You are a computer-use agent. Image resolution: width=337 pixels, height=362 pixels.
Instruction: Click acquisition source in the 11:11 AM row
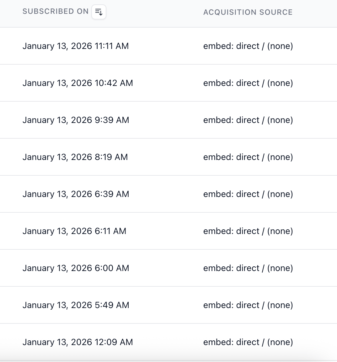click(x=248, y=46)
